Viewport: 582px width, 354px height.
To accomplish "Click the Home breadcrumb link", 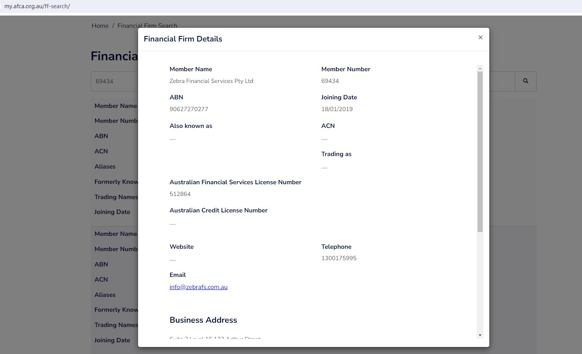I will click(x=100, y=26).
